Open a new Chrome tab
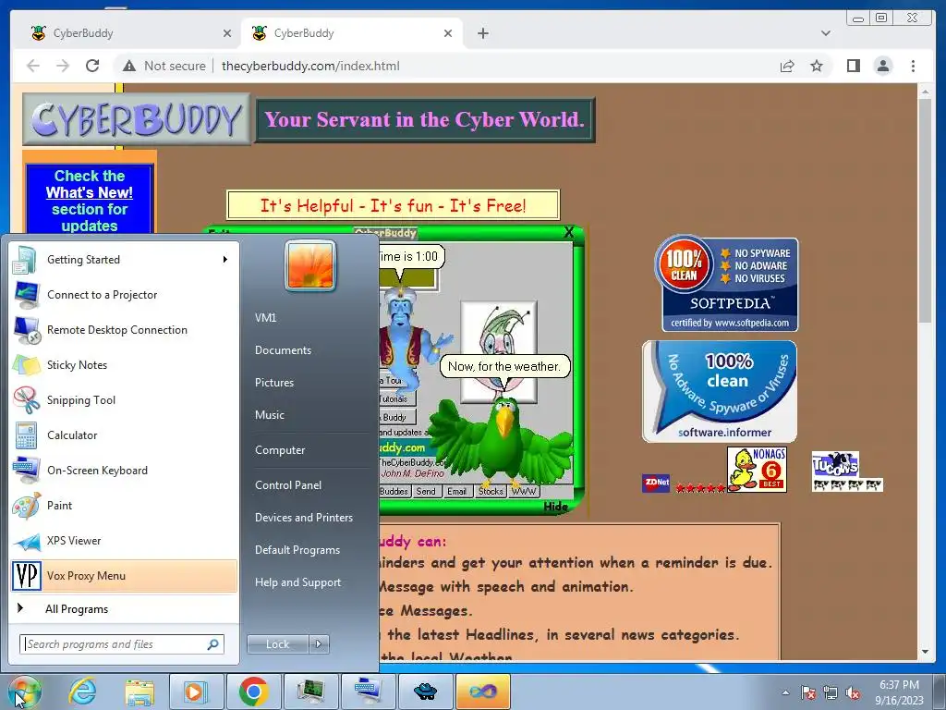Viewport: 946px width, 710px height. click(482, 33)
